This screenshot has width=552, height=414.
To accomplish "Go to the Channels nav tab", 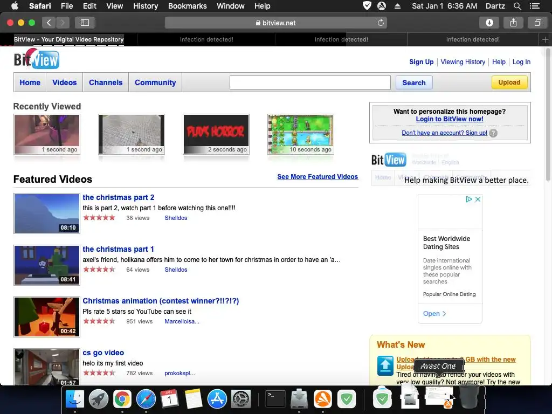I will point(106,82).
